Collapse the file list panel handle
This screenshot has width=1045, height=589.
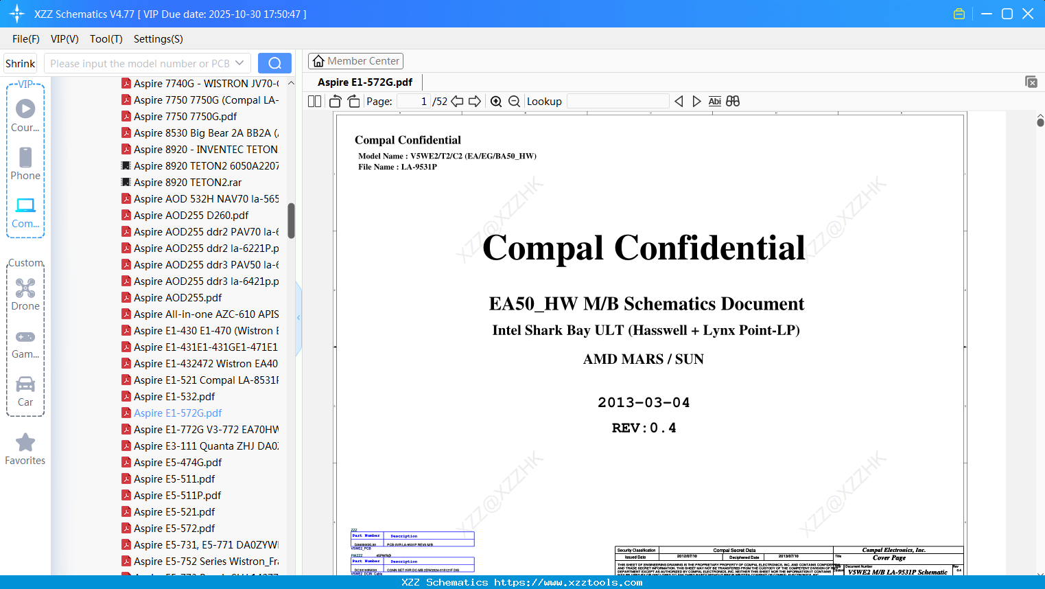(x=298, y=318)
